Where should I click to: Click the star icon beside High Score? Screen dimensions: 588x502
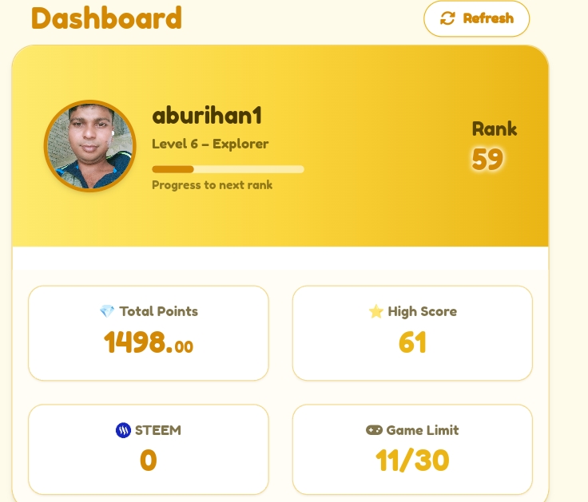(375, 311)
